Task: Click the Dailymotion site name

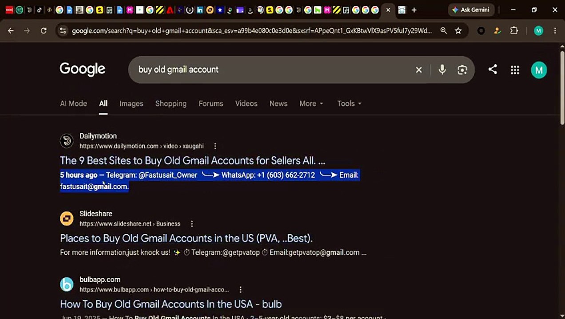Action: pos(98,136)
